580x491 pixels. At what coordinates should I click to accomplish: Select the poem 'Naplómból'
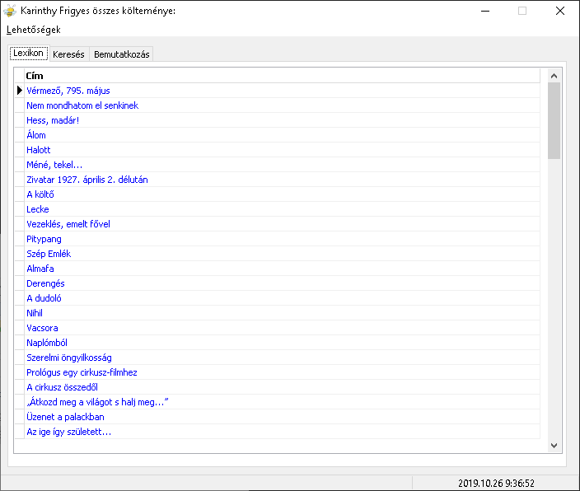(x=283, y=343)
